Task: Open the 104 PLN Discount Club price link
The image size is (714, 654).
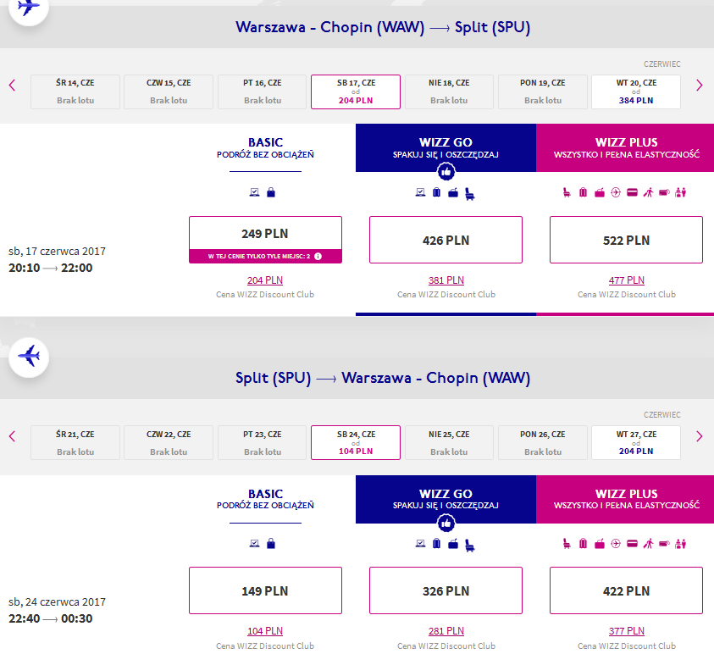Action: pos(265,631)
